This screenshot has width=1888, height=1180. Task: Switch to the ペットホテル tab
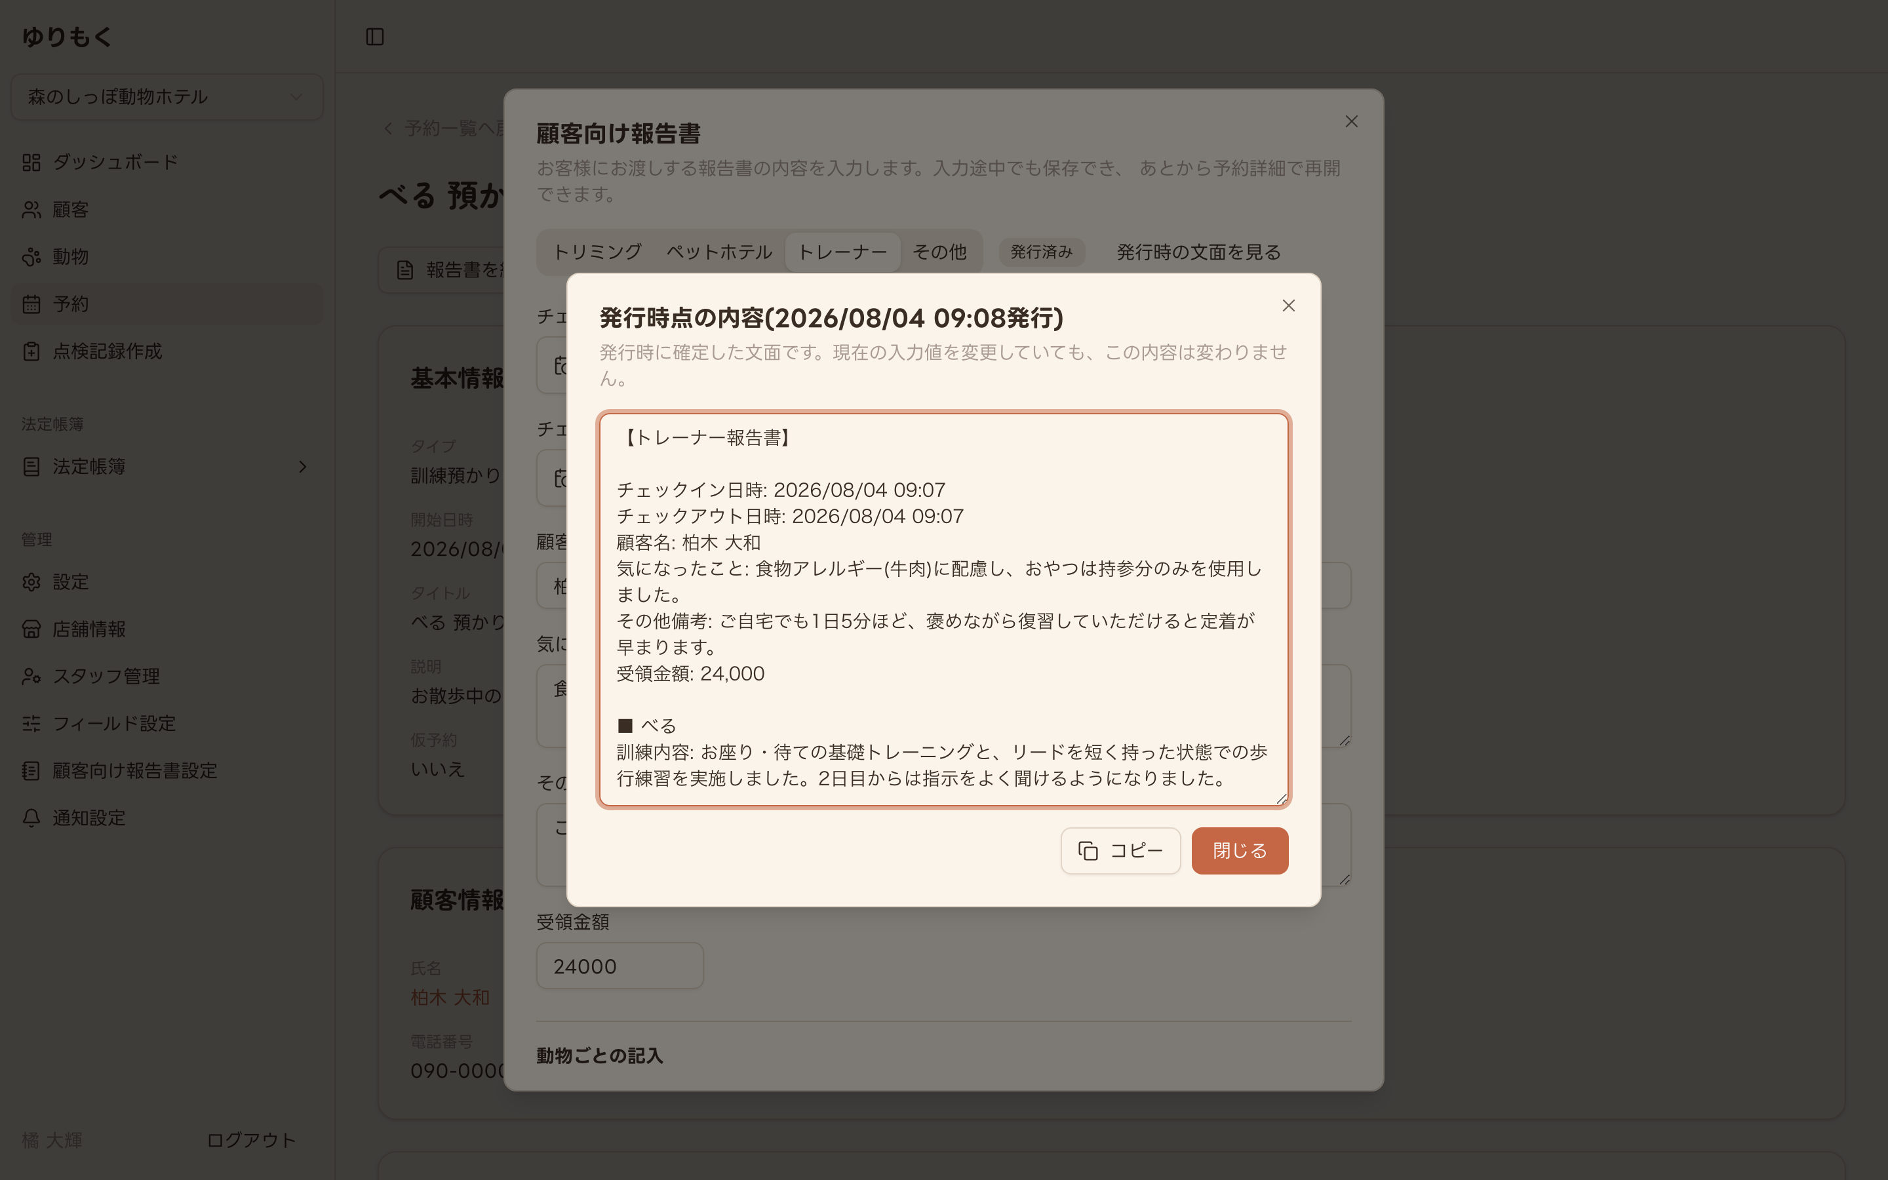pyautogui.click(x=719, y=252)
